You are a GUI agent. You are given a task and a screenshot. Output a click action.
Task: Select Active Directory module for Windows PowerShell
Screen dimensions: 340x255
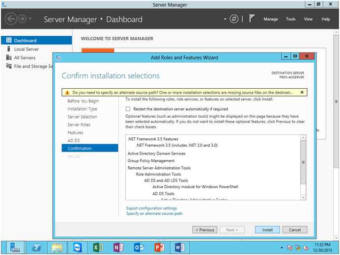point(195,187)
